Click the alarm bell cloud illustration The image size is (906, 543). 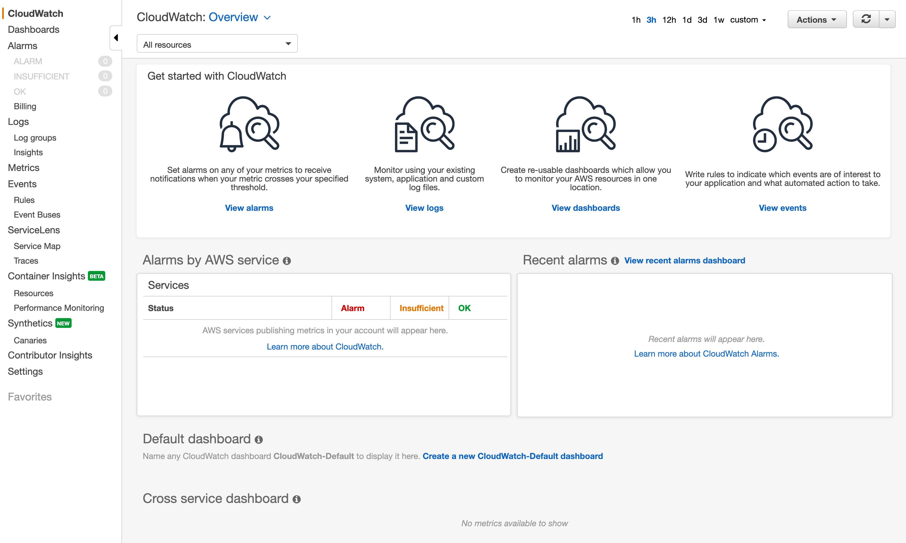[x=249, y=124]
